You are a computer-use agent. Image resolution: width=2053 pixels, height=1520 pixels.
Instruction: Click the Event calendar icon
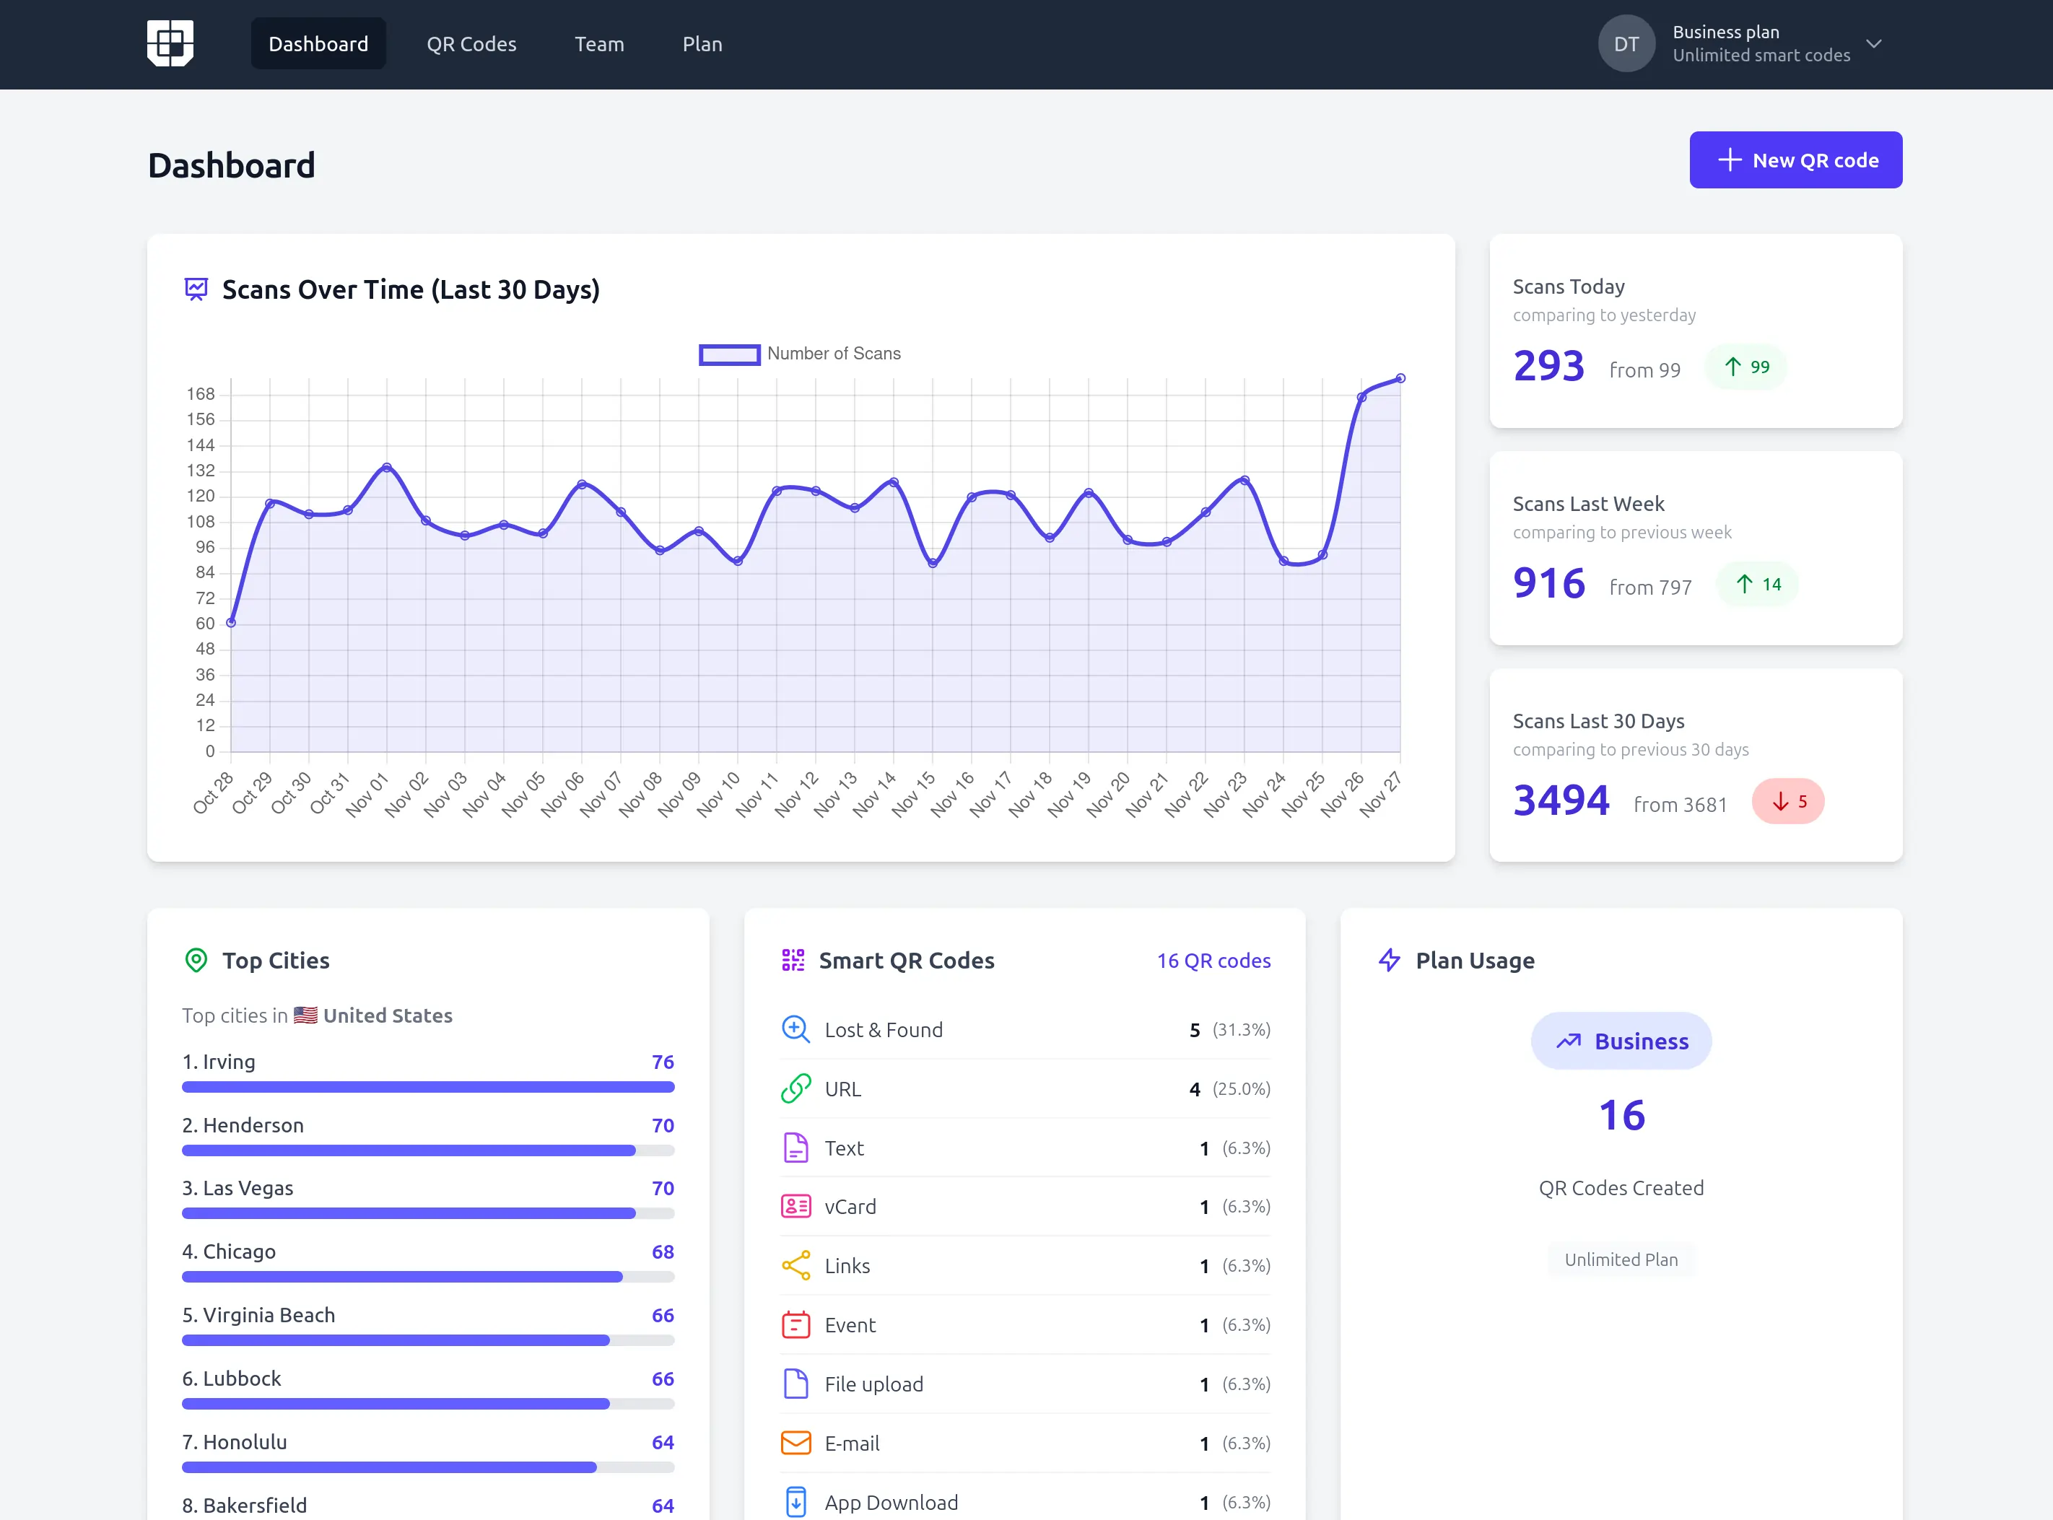pyautogui.click(x=795, y=1325)
